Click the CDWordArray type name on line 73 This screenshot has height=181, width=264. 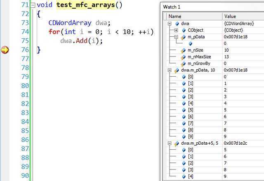click(x=70, y=23)
